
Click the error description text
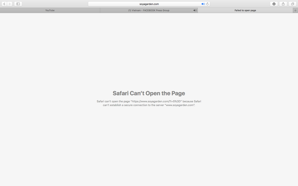pos(149,103)
